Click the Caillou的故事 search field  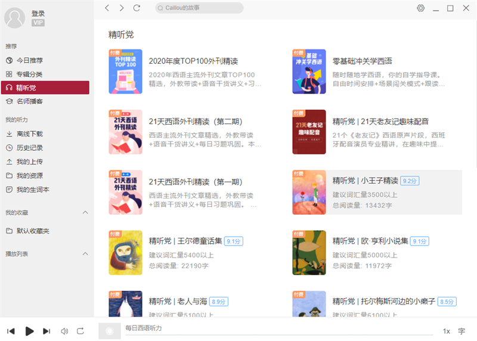200,8
